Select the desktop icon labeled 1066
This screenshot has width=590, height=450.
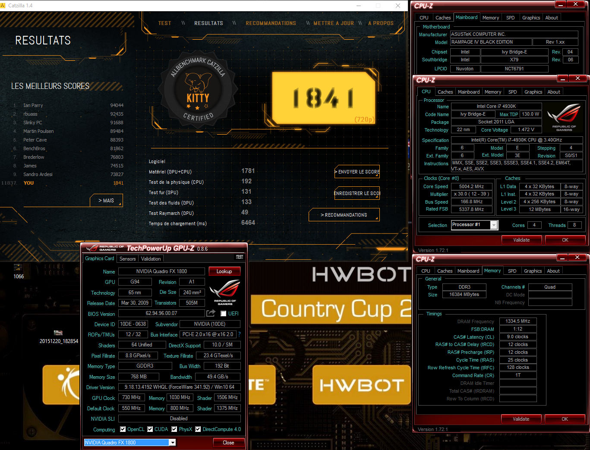point(18,271)
